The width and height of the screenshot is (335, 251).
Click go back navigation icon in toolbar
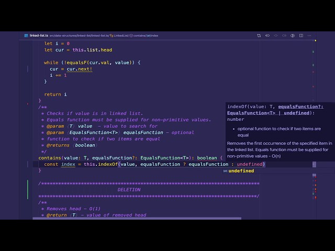tap(267, 36)
